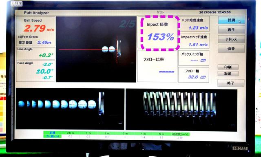Click the フォロー比率 dashed value
261x157 pixels.
167,72
